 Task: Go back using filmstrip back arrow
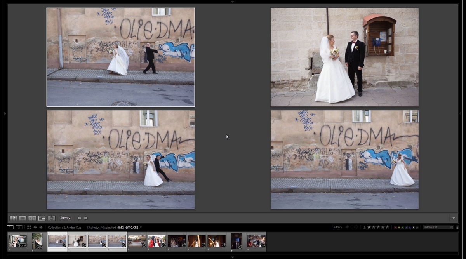[x=35, y=227]
